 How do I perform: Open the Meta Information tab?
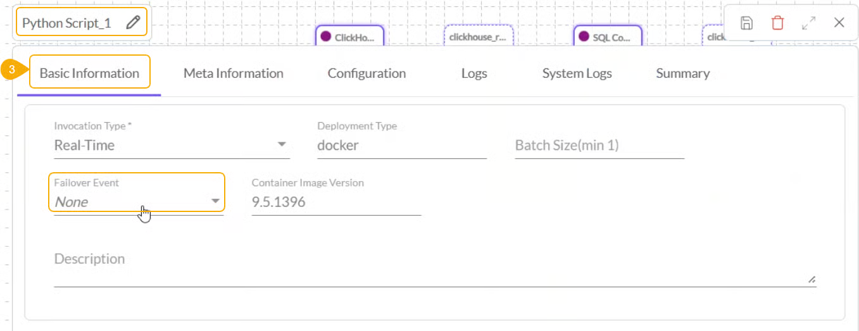pyautogui.click(x=233, y=73)
